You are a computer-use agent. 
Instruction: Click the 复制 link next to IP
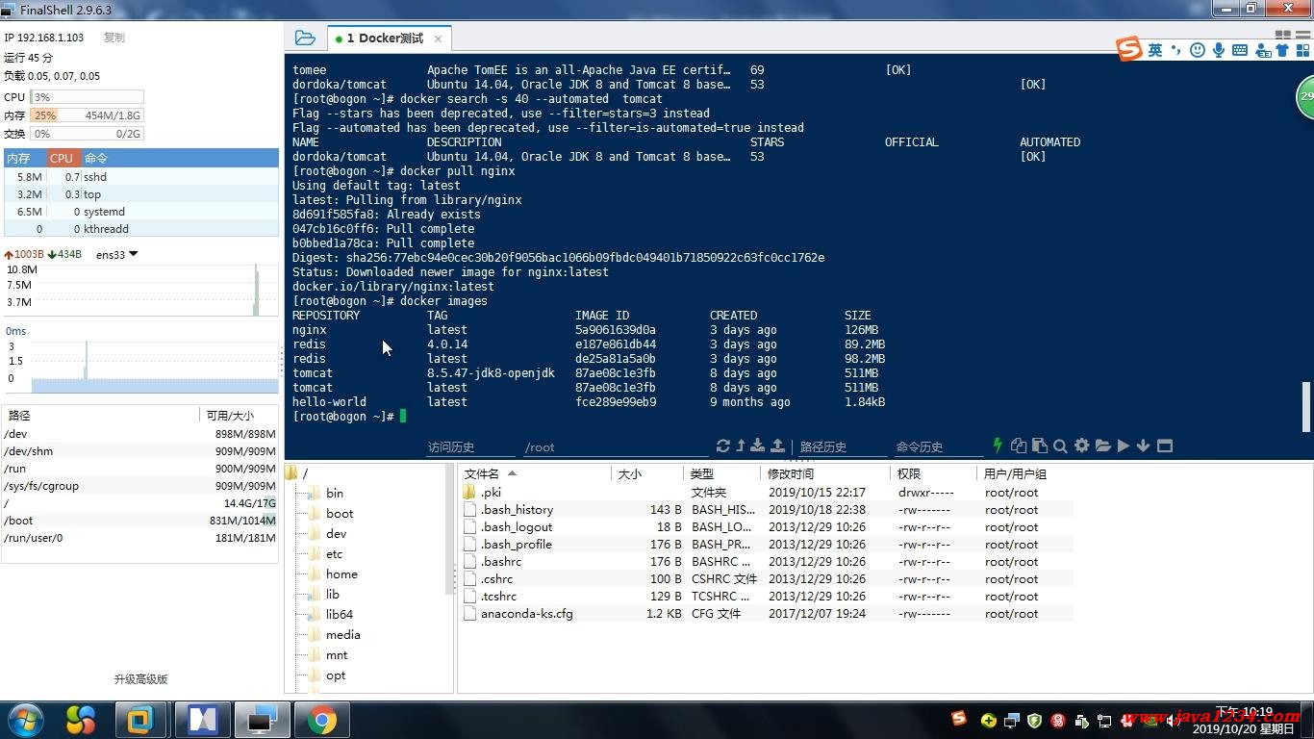pos(114,38)
